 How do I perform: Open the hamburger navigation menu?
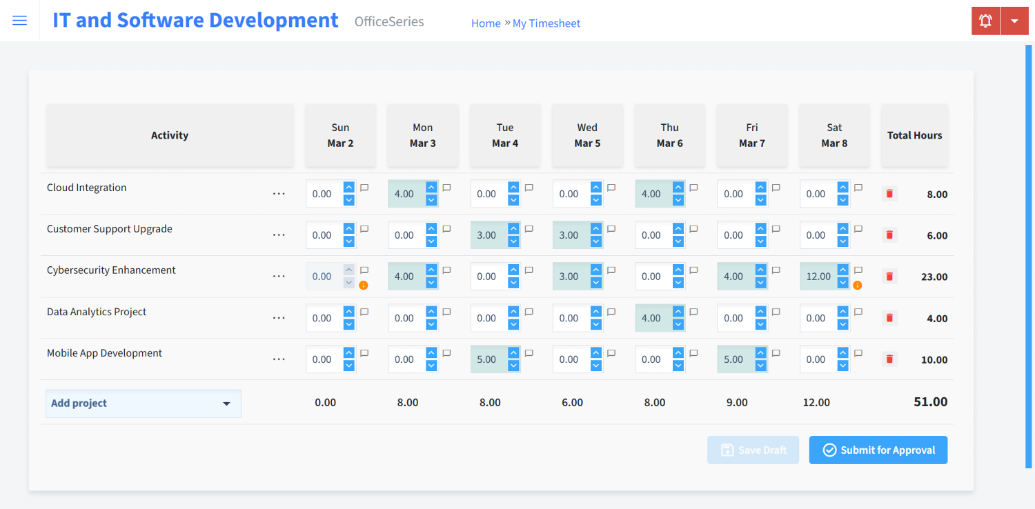19,20
